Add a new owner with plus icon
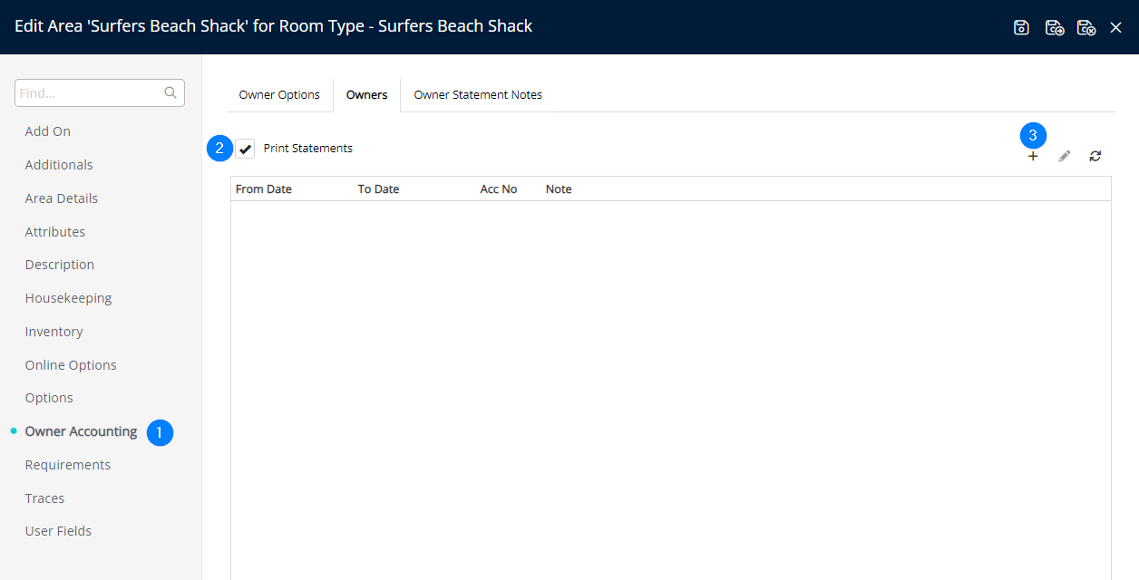This screenshot has height=580, width=1139. pos(1033,156)
